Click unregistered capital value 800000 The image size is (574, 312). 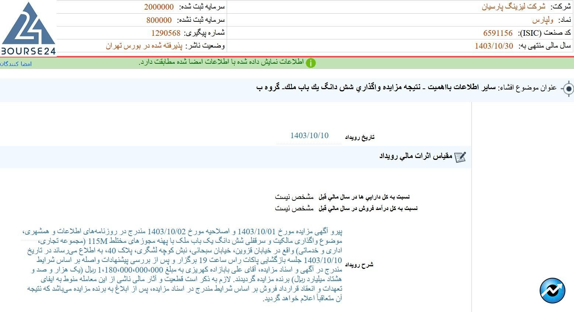159,20
